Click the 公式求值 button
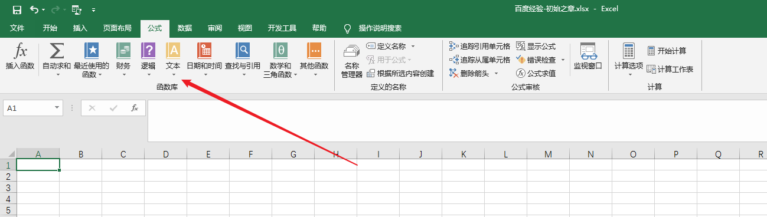 (536, 73)
